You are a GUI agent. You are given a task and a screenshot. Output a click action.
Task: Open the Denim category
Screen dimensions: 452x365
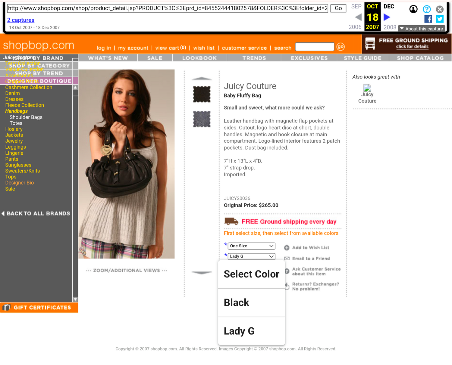point(12,93)
